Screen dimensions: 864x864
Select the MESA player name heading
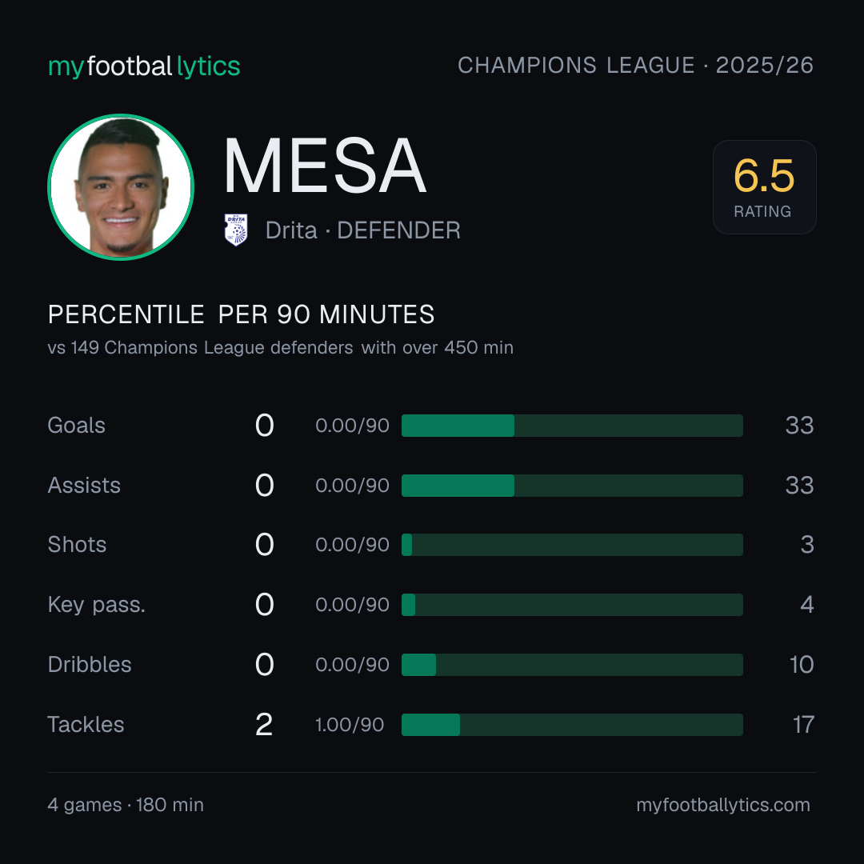pos(325,166)
